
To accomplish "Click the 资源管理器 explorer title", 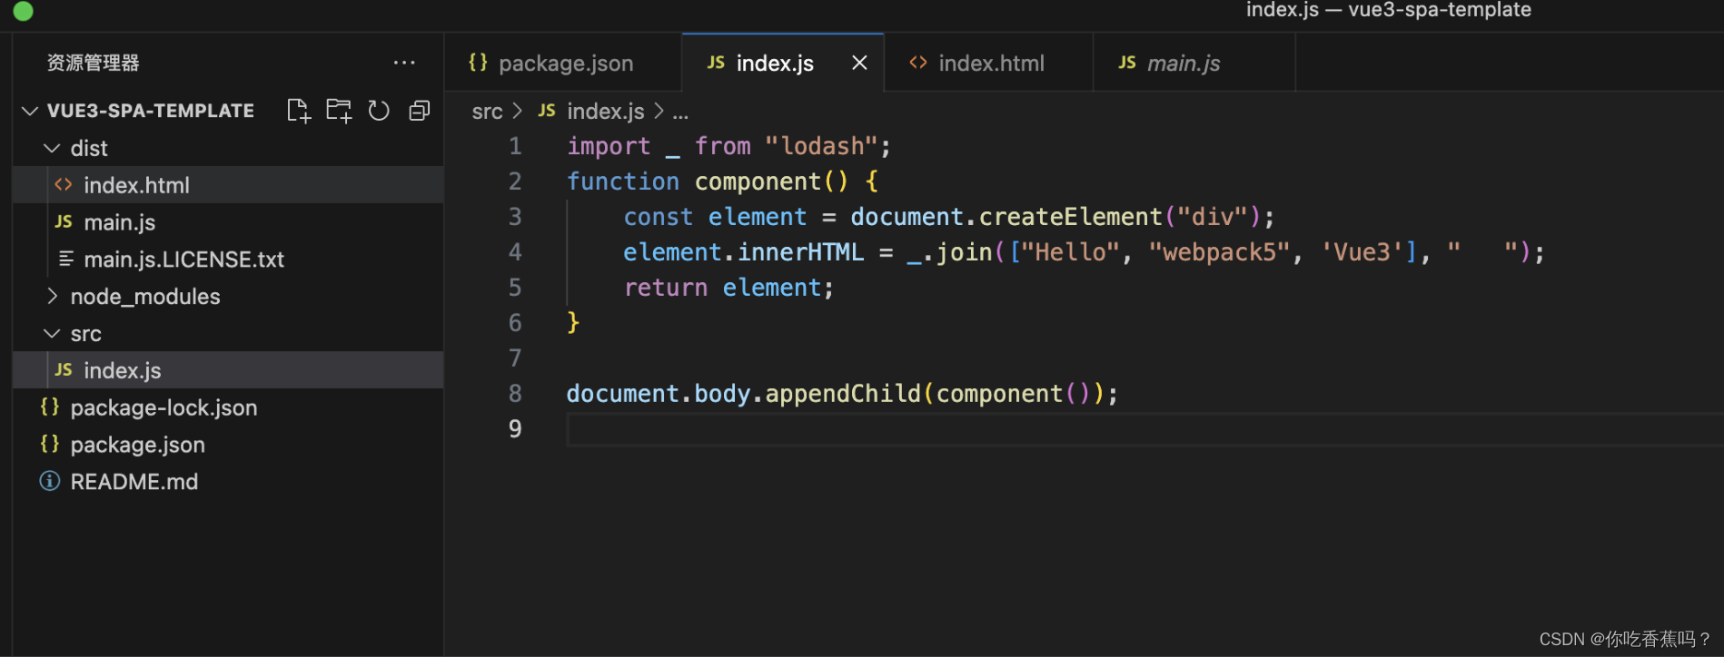I will click(x=93, y=63).
